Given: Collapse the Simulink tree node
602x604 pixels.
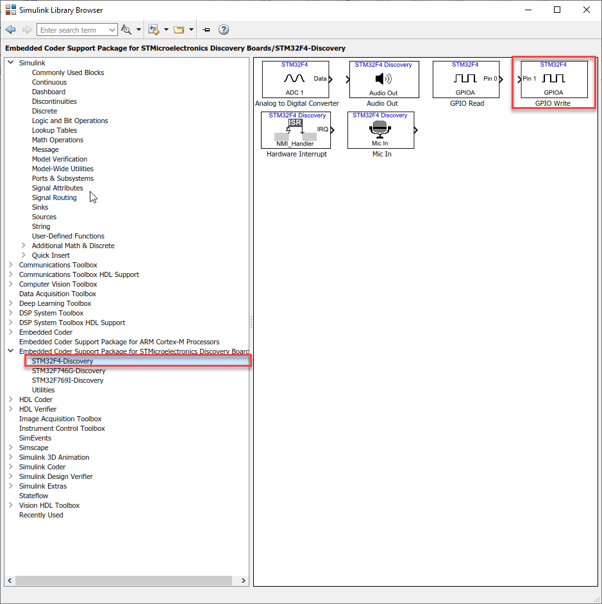Looking at the screenshot, I should click(10, 63).
